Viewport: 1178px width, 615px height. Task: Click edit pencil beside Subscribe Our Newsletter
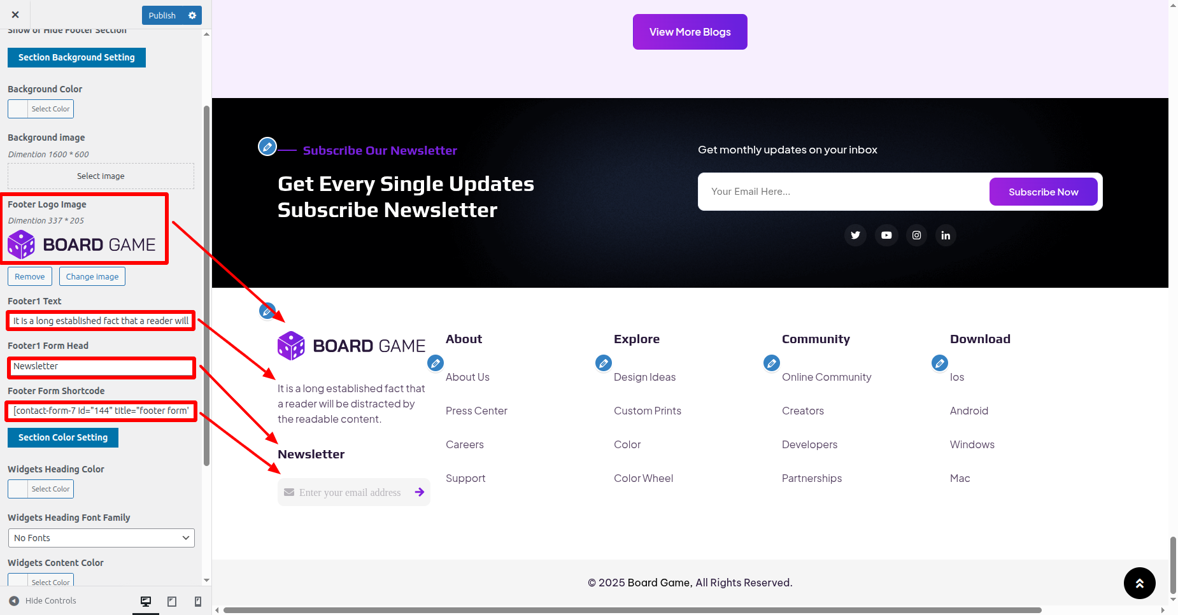tap(267, 146)
